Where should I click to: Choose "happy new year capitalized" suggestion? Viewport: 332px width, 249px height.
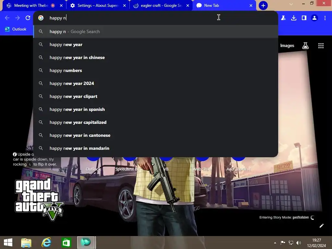[x=156, y=122]
